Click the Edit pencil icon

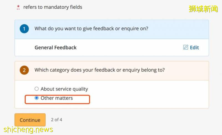[x=186, y=47]
